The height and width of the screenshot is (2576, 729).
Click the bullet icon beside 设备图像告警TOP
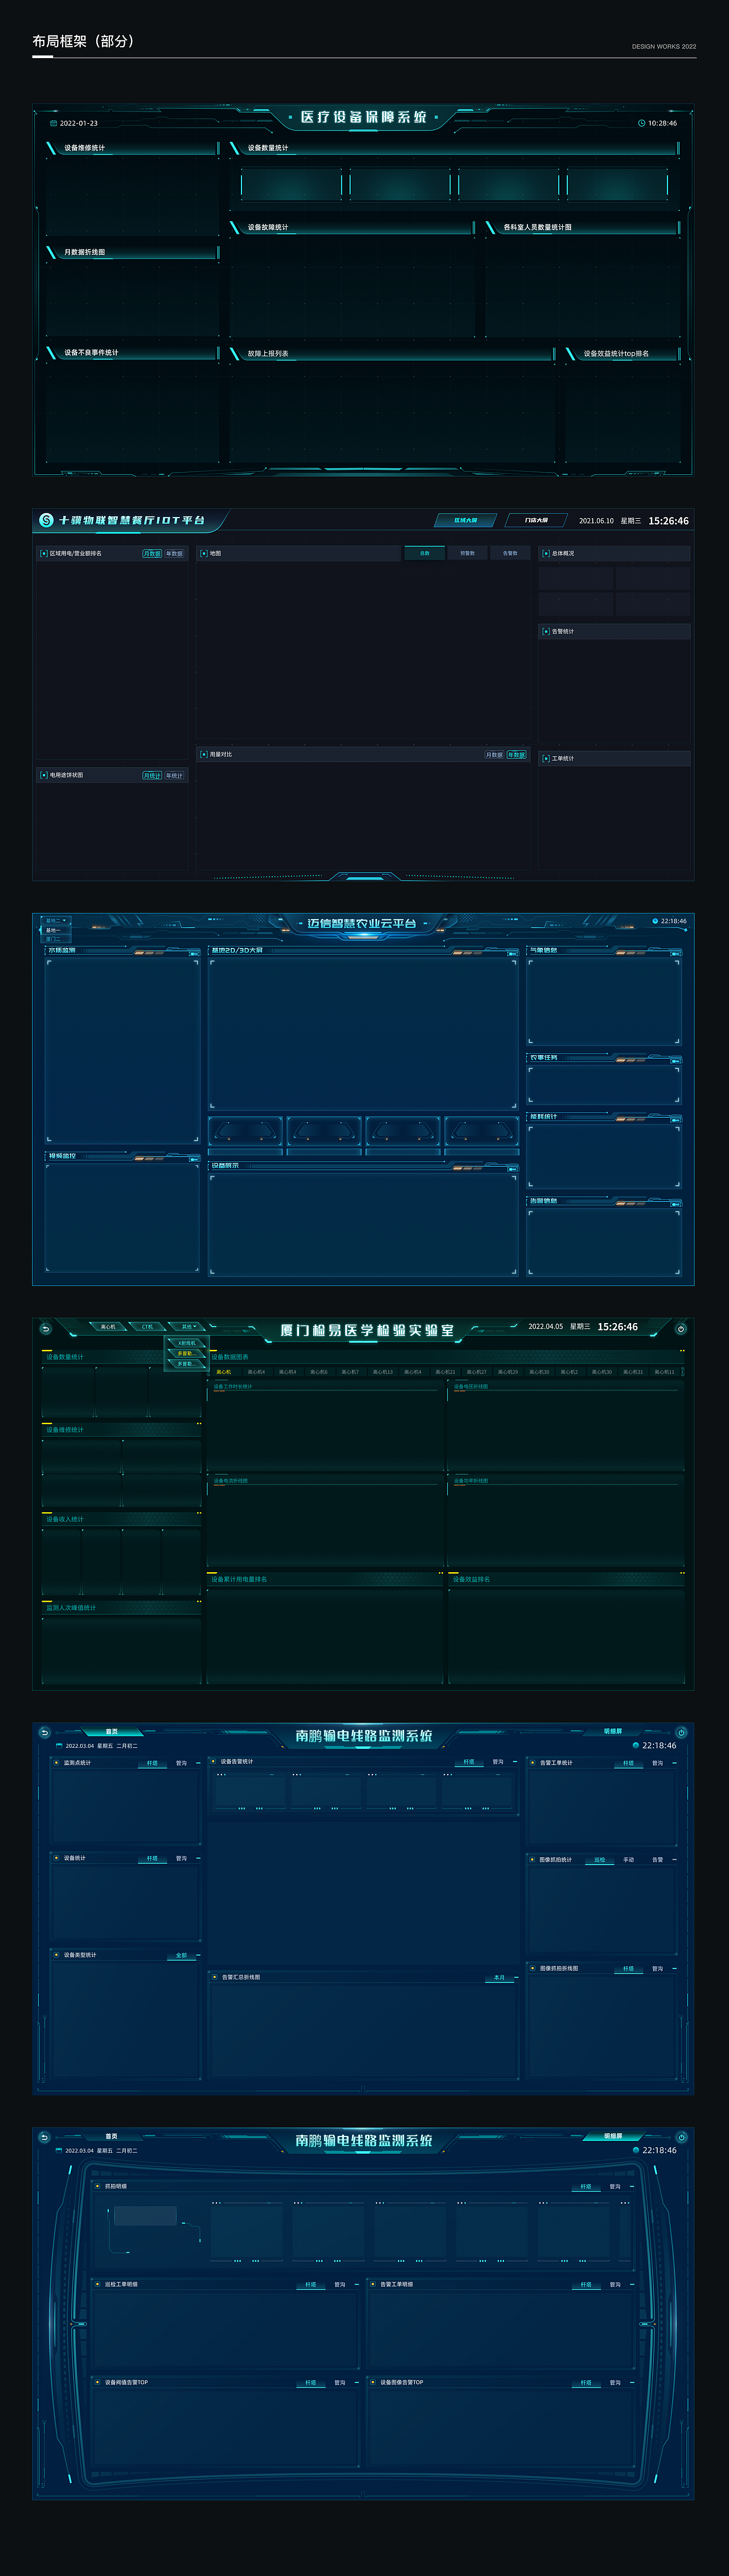[372, 2382]
